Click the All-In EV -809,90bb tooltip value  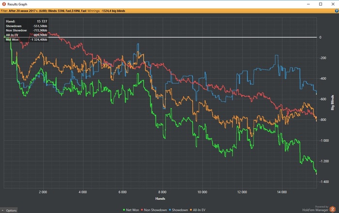pos(40,35)
